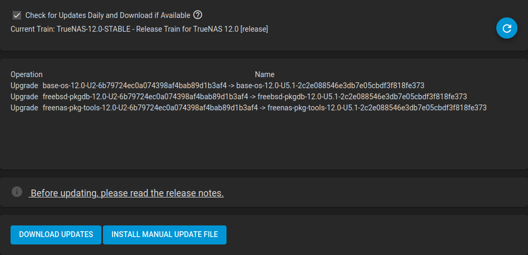This screenshot has height=255, width=528.
Task: Click the Operation column header
Action: click(26, 74)
